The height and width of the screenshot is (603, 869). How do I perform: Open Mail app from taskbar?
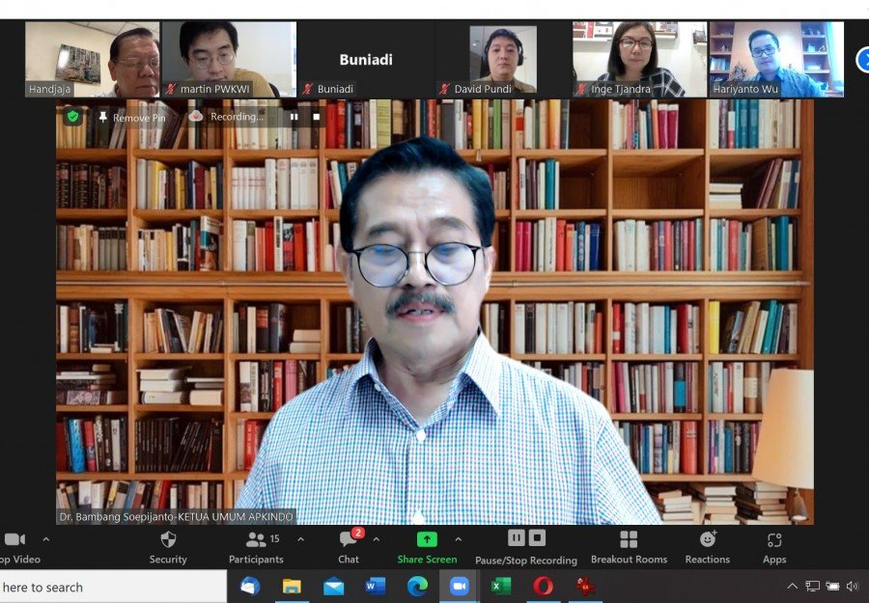[334, 586]
